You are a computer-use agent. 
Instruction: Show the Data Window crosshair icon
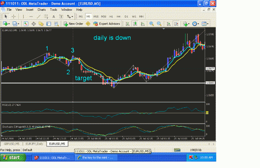(34, 24)
